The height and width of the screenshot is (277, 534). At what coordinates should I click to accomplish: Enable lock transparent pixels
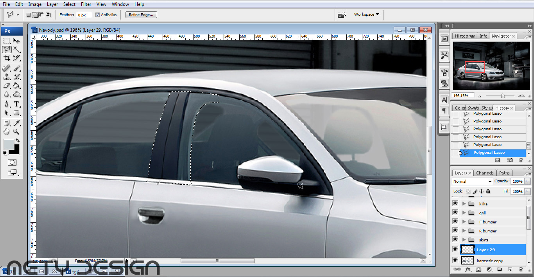468,191
